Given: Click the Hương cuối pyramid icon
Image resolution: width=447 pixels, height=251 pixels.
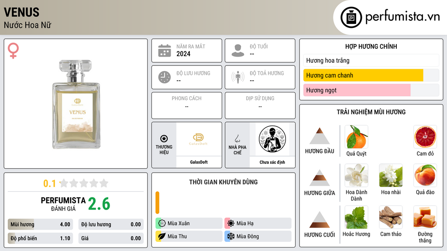Looking at the screenshot, I should point(320,220).
